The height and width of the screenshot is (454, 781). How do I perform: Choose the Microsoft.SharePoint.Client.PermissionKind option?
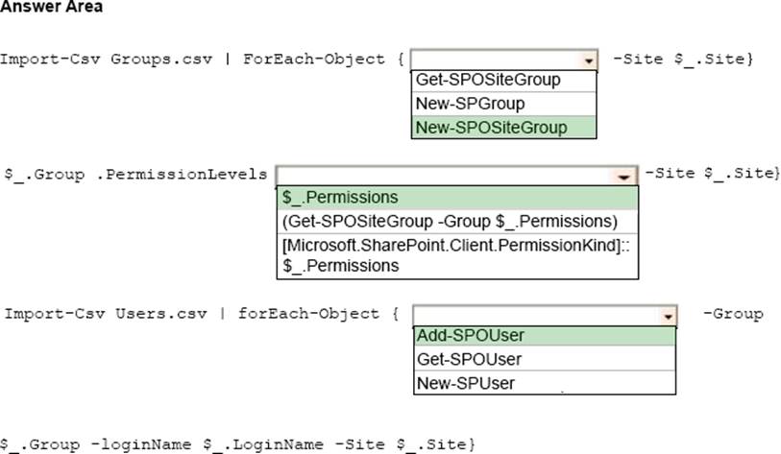[x=456, y=255]
